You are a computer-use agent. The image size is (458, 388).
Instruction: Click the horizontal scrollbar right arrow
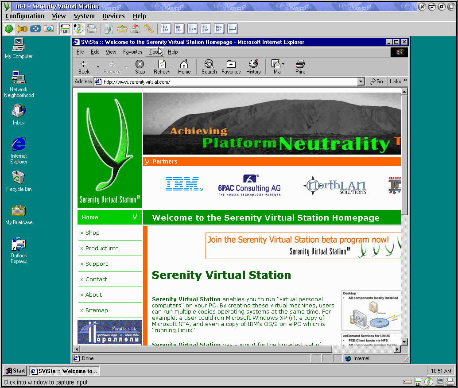tap(397, 349)
